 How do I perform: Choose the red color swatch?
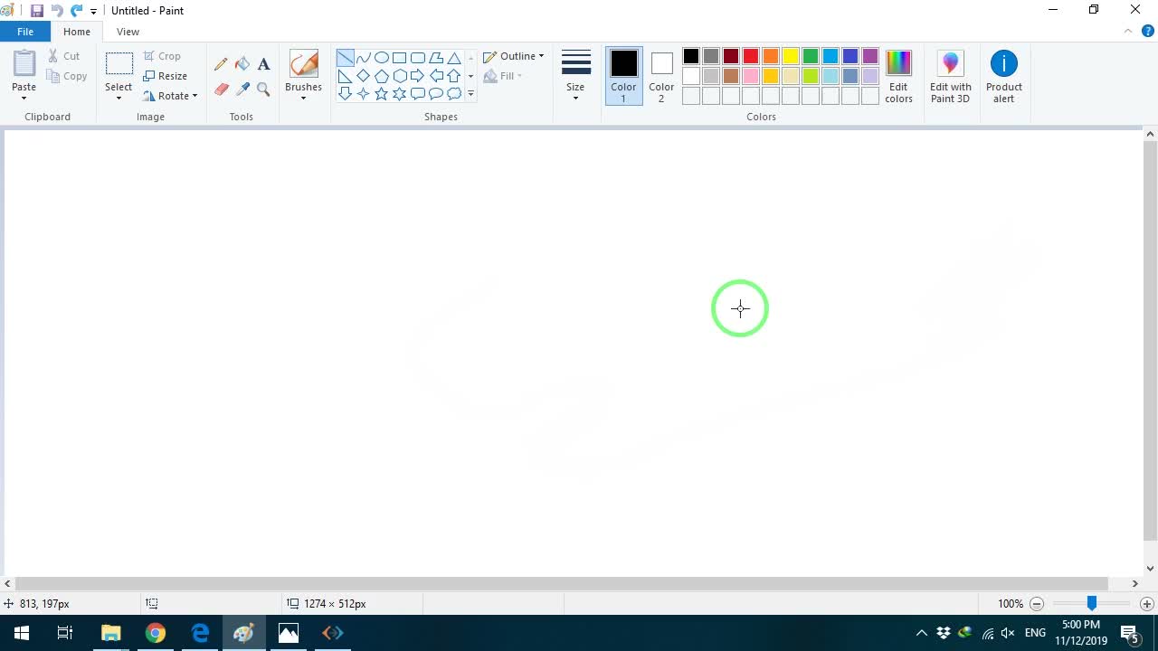[x=751, y=57]
